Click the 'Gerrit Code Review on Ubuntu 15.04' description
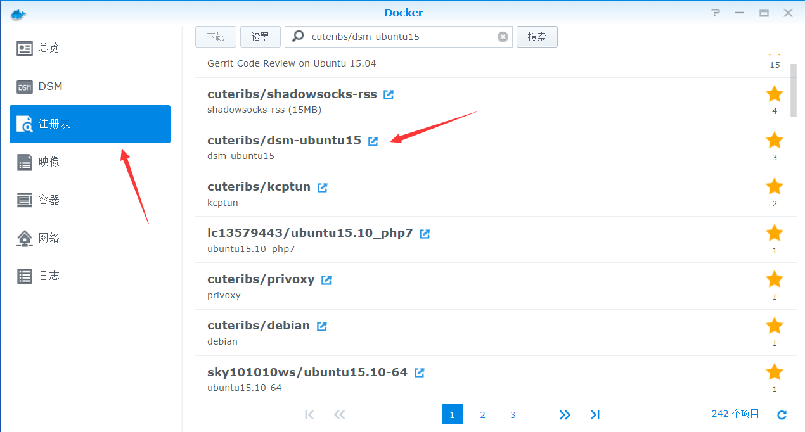This screenshot has height=432, width=805. [x=292, y=63]
